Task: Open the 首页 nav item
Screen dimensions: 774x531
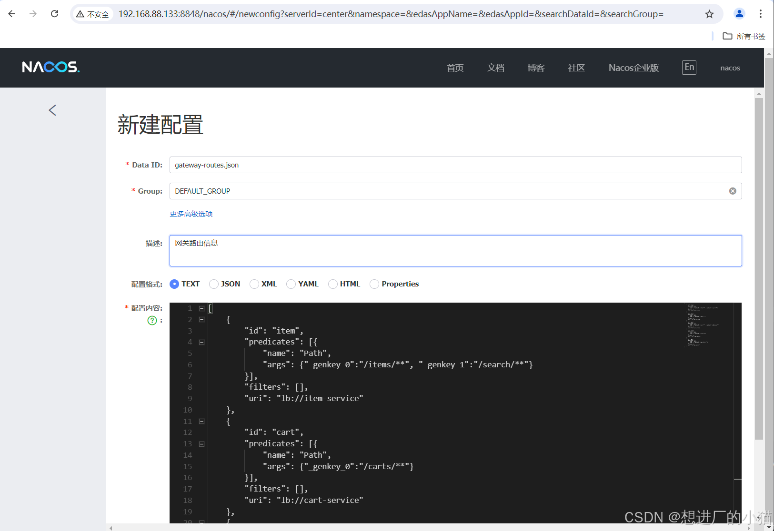Action: coord(455,68)
